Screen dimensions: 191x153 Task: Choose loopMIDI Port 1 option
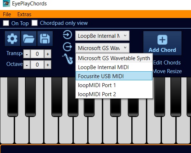pos(114,85)
